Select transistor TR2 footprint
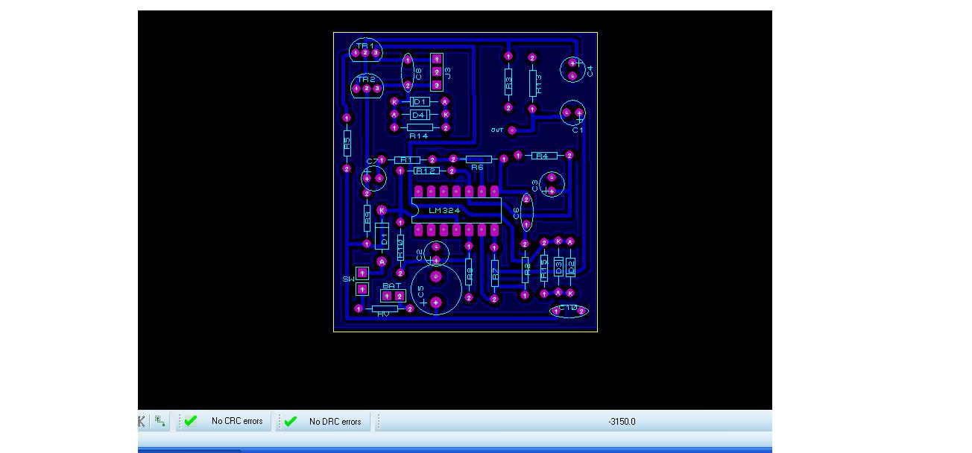This screenshot has height=453, width=972. 366,86
